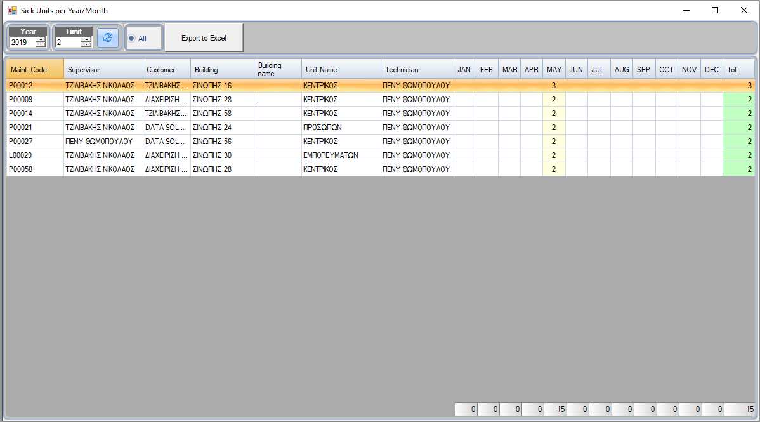Click inside the Limit input field
The image size is (760, 422).
coord(68,43)
